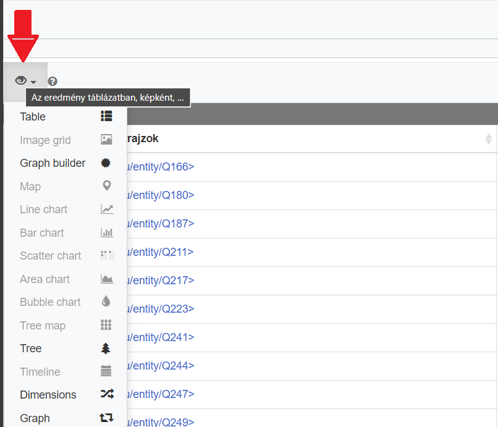Click the Image grid picture icon

(106, 140)
